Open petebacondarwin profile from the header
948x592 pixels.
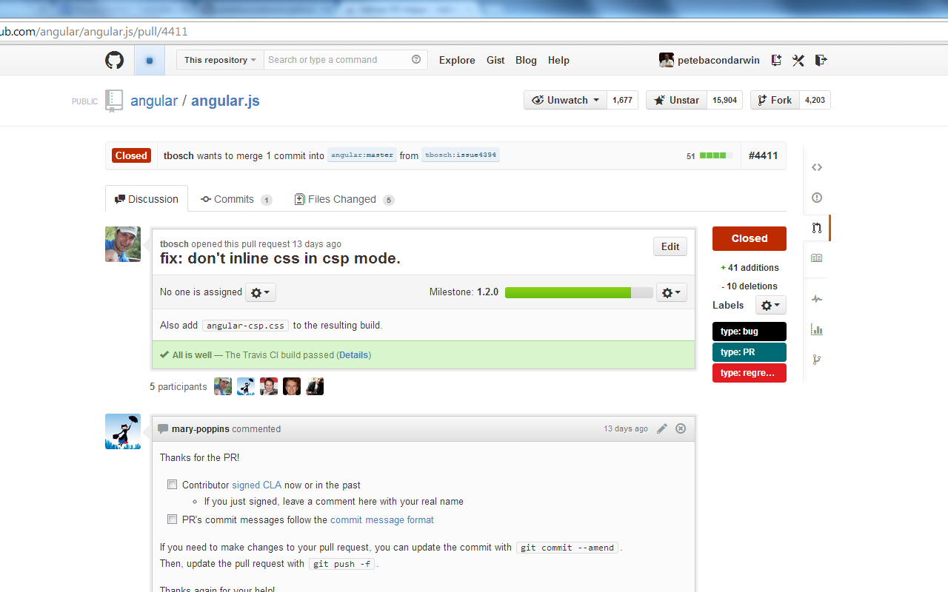tap(710, 60)
